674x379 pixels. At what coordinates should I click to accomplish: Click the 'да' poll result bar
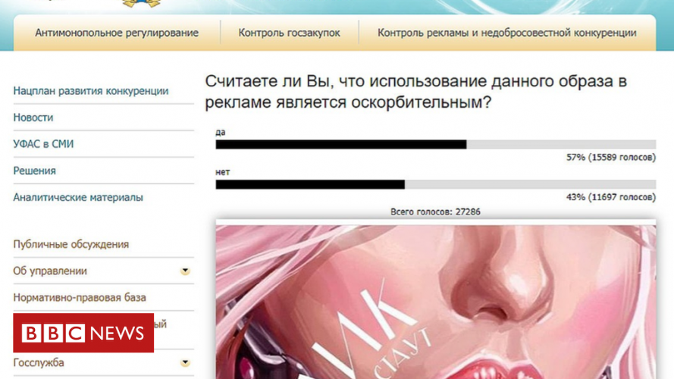(435, 144)
